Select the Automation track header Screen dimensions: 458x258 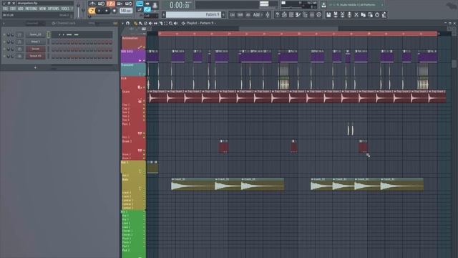click(133, 43)
